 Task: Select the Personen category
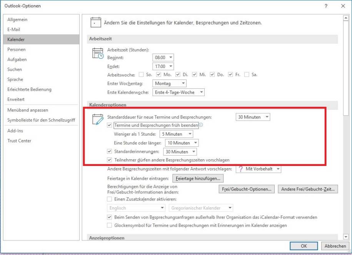click(41, 49)
